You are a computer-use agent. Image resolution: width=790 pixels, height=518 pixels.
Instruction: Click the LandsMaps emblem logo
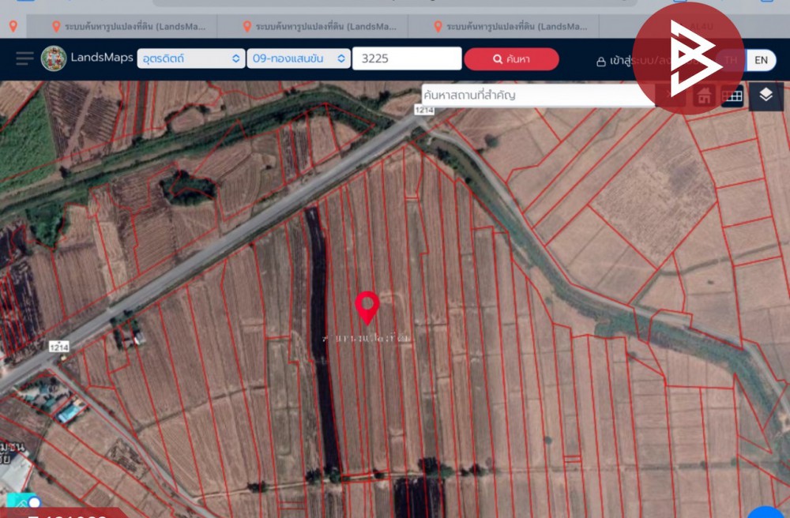click(54, 58)
